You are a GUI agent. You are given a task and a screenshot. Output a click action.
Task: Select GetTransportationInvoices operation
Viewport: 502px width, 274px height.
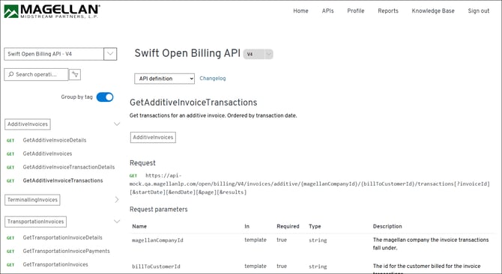click(x=55, y=264)
